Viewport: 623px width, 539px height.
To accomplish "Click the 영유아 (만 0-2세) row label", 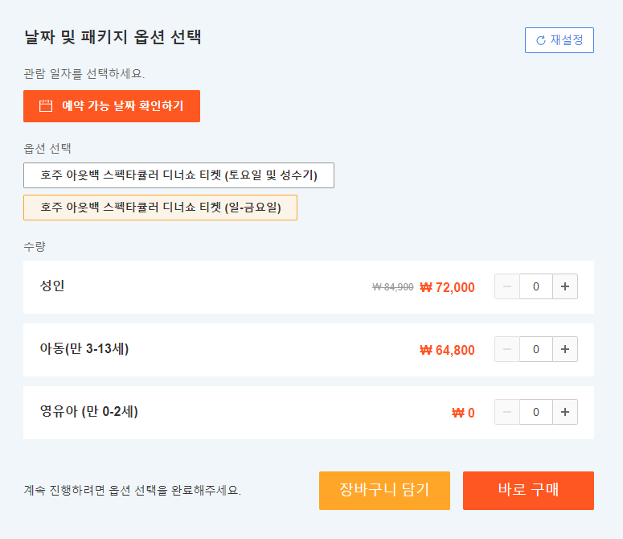I will (x=89, y=411).
